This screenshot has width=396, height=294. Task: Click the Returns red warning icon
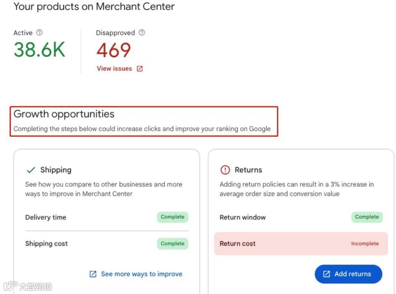(225, 170)
